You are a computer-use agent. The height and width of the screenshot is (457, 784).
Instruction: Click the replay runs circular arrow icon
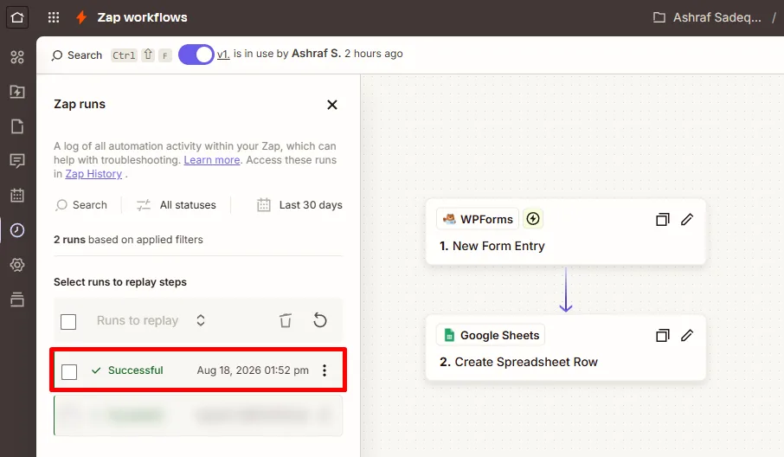320,320
